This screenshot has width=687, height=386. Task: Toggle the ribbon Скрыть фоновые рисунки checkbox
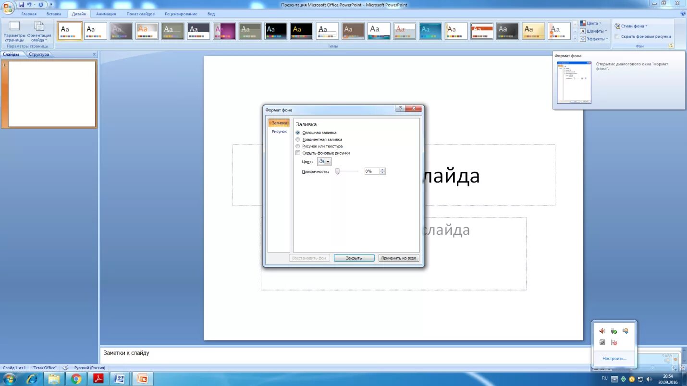(x=617, y=36)
